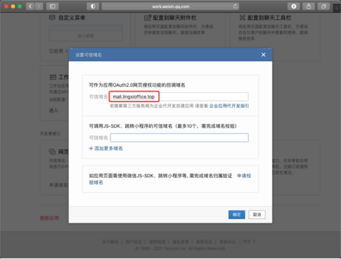
Task: Click the 配置到聊天附件栏 icon
Action: (147, 18)
